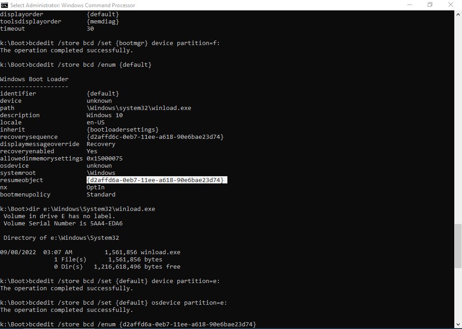Click the recoverysequence GUID value
Image resolution: width=462 pixels, height=329 pixels.
[155, 137]
